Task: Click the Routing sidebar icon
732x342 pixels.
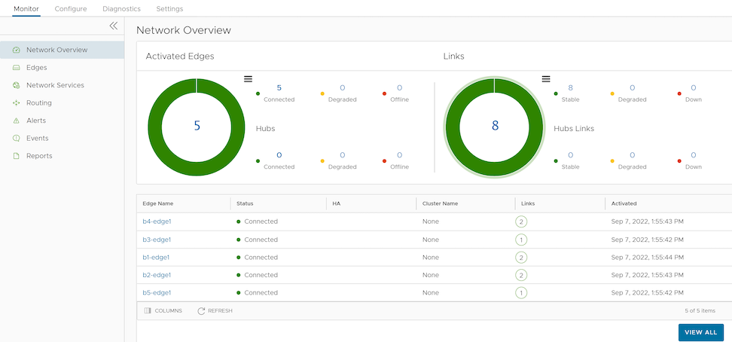Action: point(17,103)
